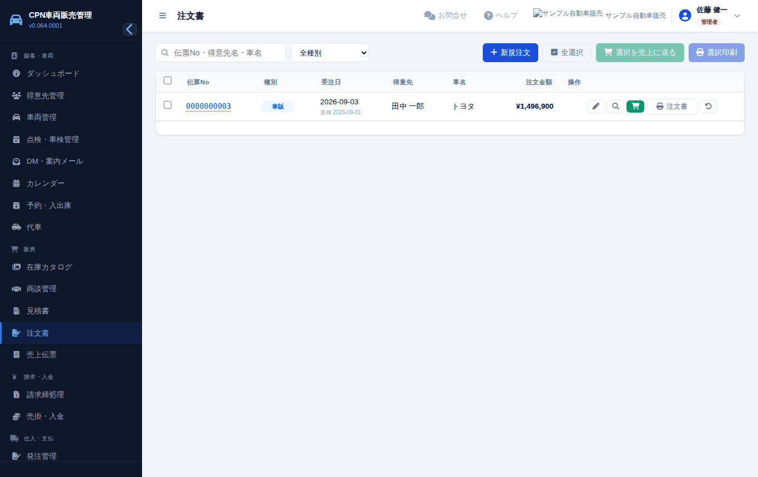Viewport: 758px width, 477px height.
Task: Click the 選択印刷 button
Action: pyautogui.click(x=716, y=53)
